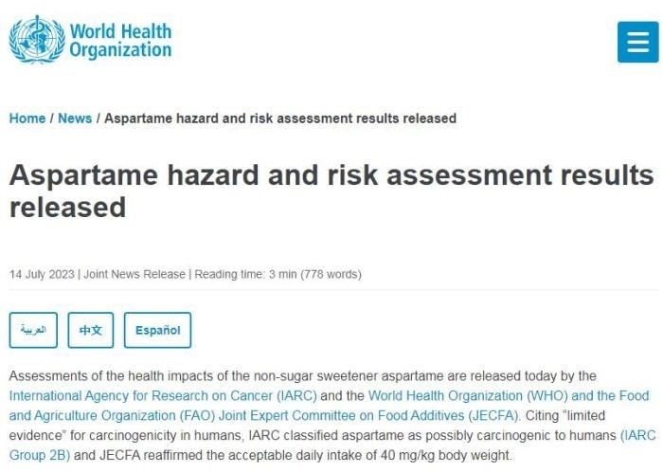The width and height of the screenshot is (663, 473).
Task: Go to the Home breadcrumb
Action: (27, 118)
